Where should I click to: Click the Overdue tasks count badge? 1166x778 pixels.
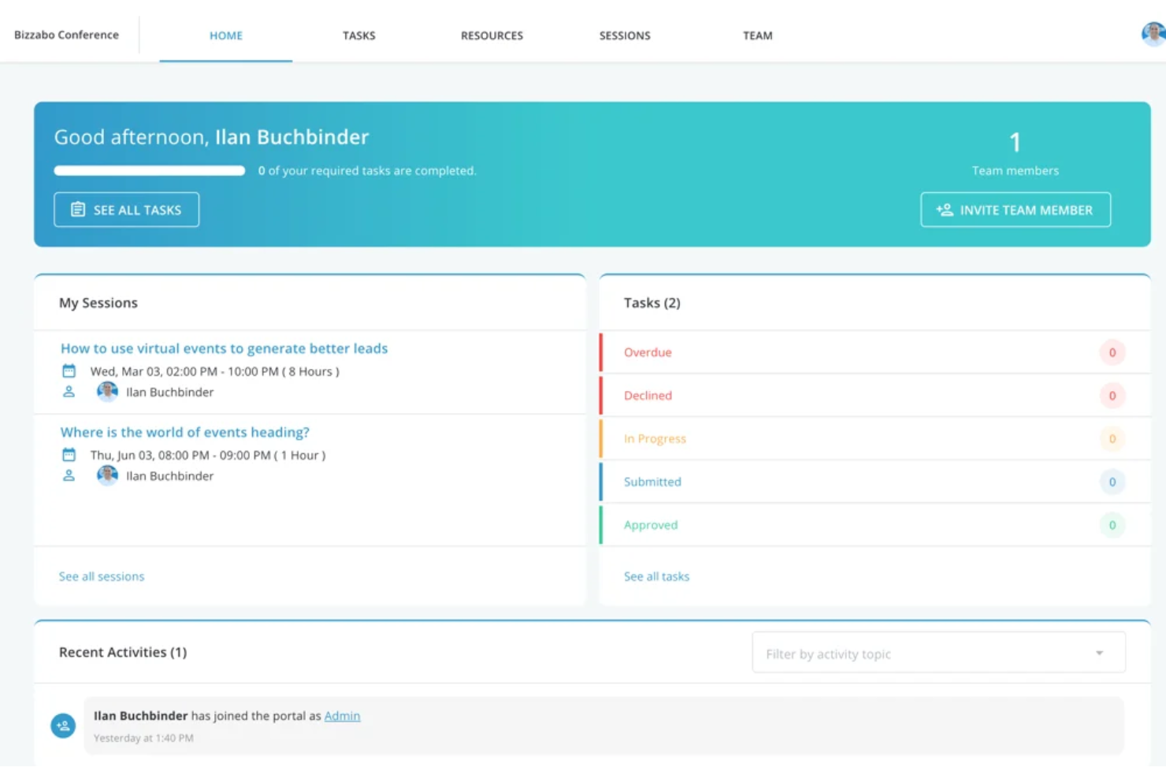point(1112,352)
